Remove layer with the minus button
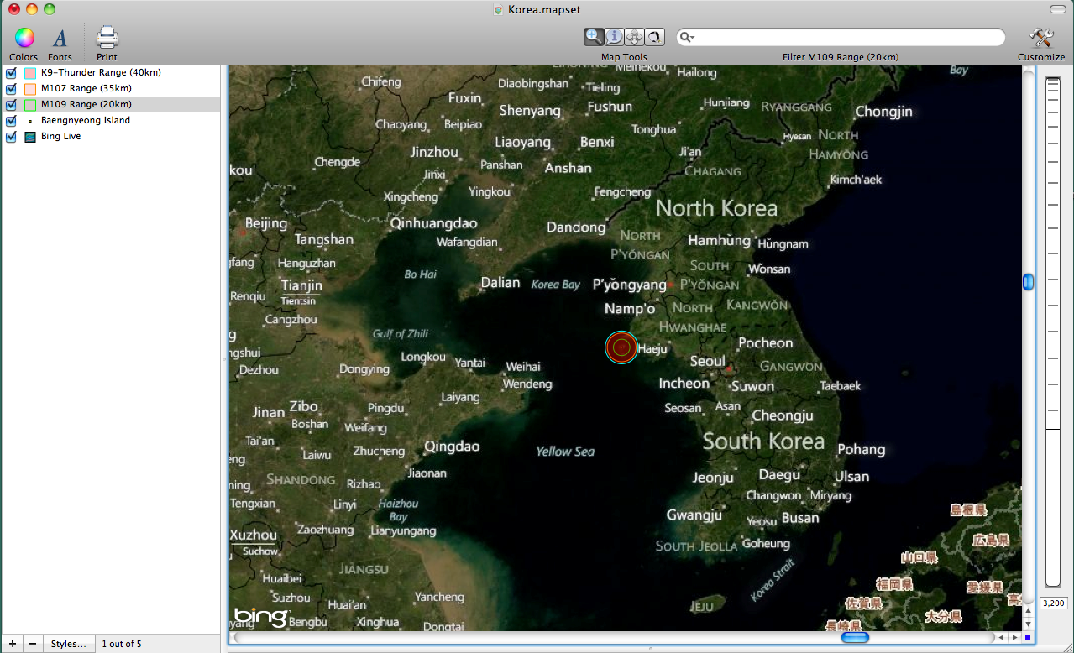Screen dimensions: 1074x653 point(32,644)
